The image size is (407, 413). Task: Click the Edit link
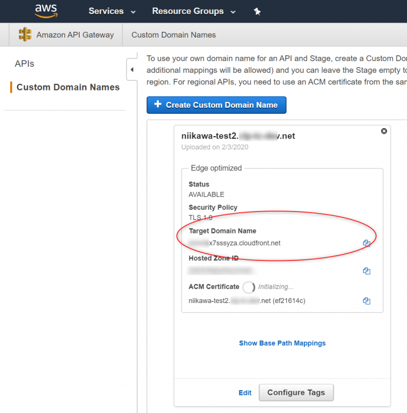[245, 392]
